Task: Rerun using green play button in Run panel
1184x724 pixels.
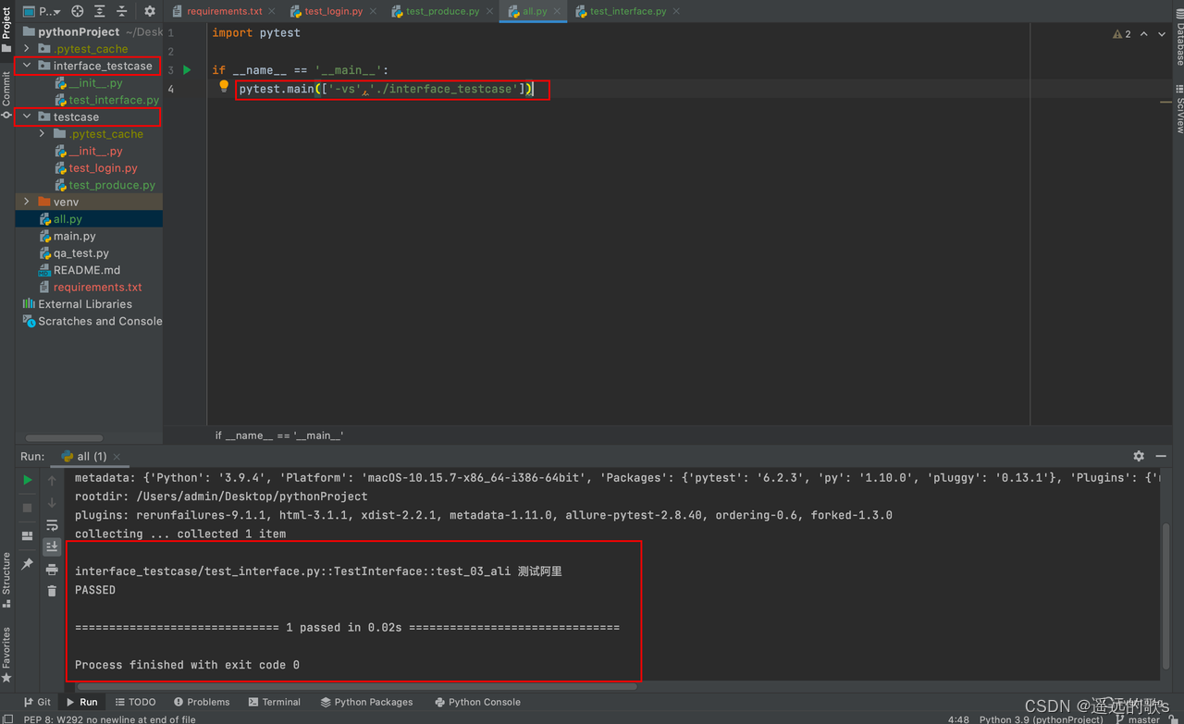Action: pyautogui.click(x=28, y=480)
